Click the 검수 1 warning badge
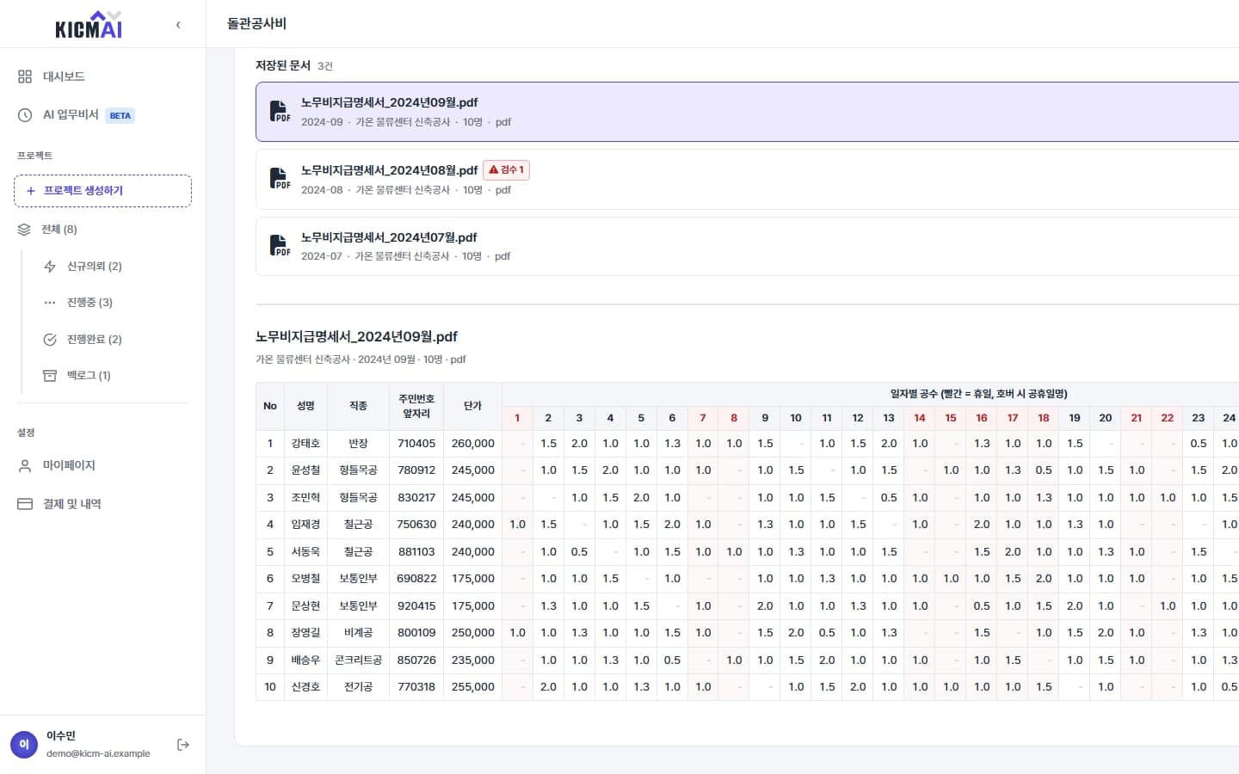 pos(506,170)
